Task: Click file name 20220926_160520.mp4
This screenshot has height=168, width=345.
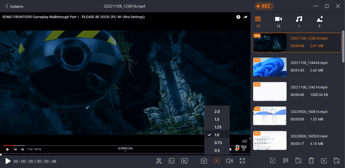Action: tap(309, 136)
